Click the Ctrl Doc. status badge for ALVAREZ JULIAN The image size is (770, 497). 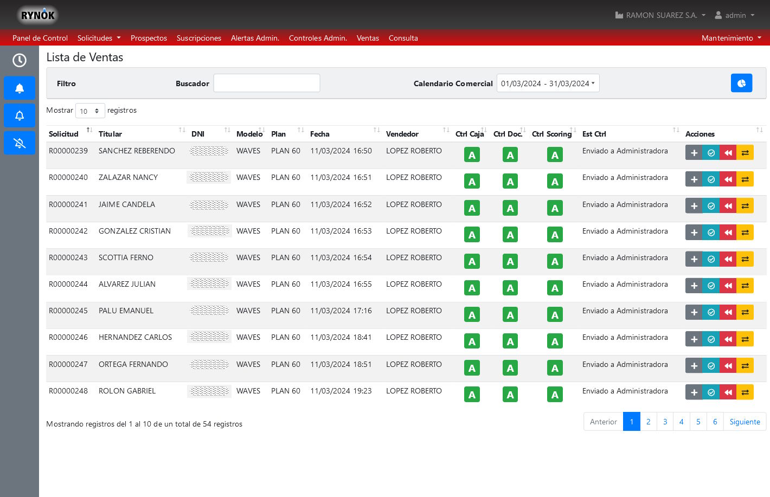pos(510,288)
